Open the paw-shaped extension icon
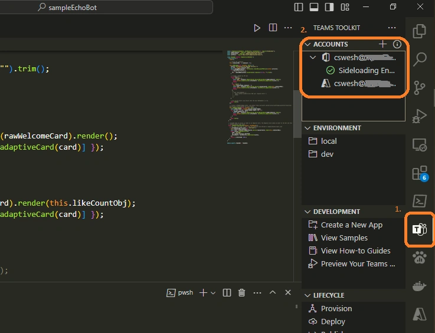The height and width of the screenshot is (333, 435). click(x=419, y=258)
